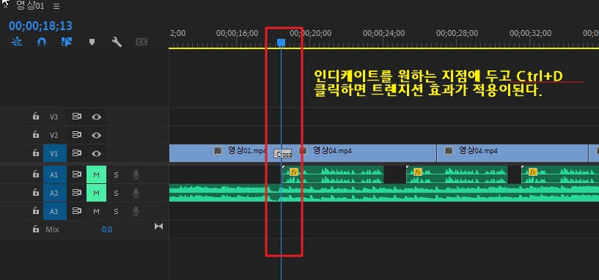599x280 pixels.
Task: Click the blue playhead handle on ruler
Action: coord(281,43)
